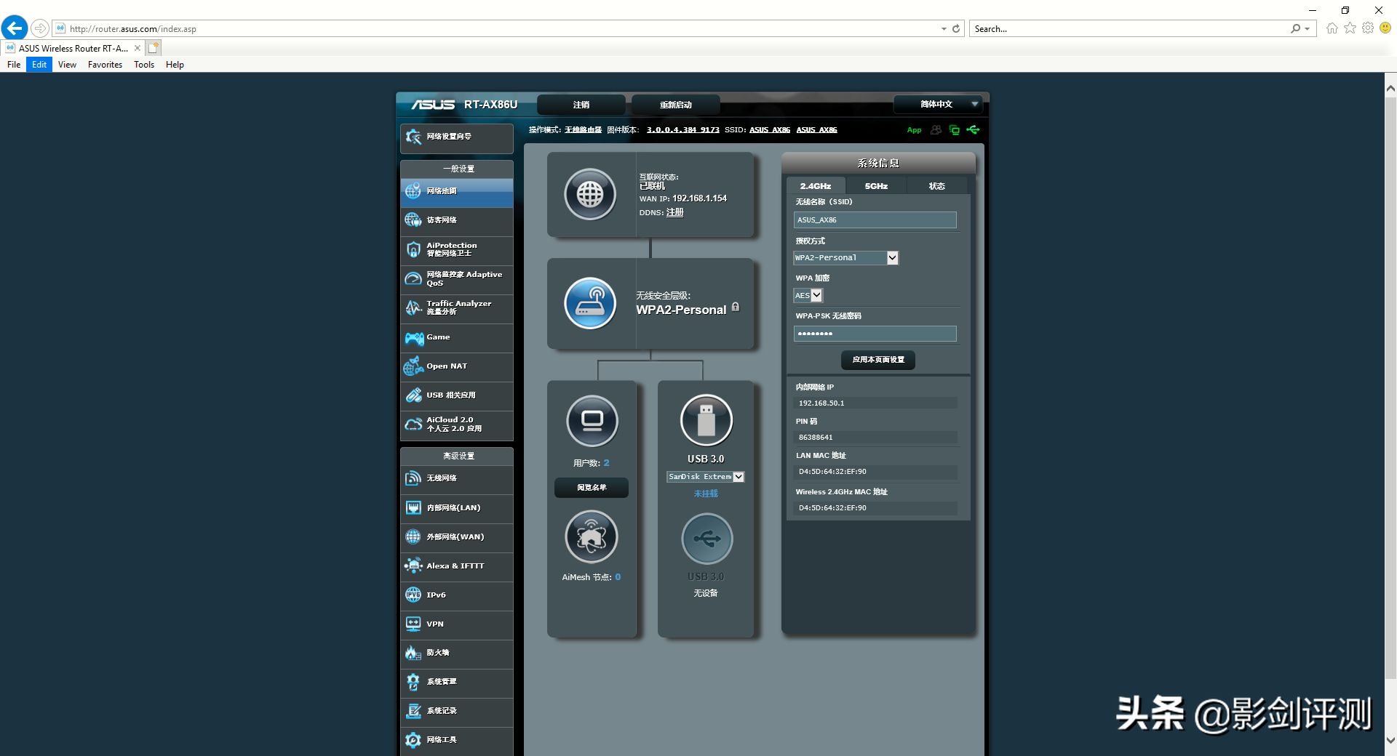Image resolution: width=1397 pixels, height=756 pixels.
Task: Click the DDNS 注册 link
Action: point(675,212)
